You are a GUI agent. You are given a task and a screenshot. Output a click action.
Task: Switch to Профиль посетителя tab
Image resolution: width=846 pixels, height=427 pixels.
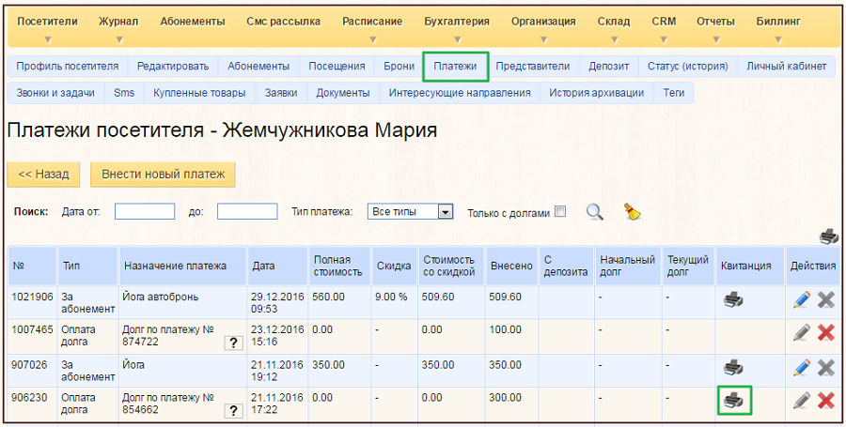[x=68, y=67]
